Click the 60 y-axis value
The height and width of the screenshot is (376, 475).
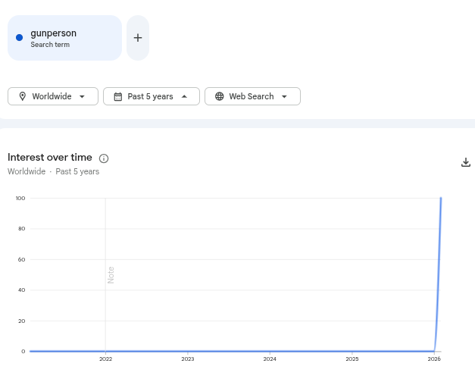click(x=21, y=259)
